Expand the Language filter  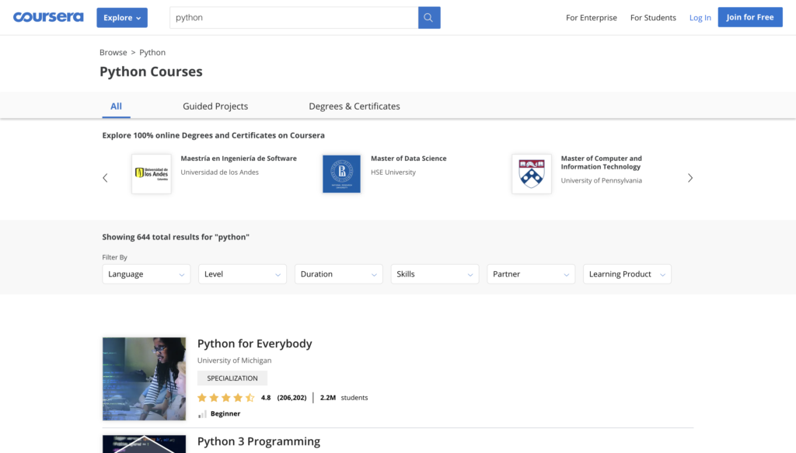(x=146, y=274)
